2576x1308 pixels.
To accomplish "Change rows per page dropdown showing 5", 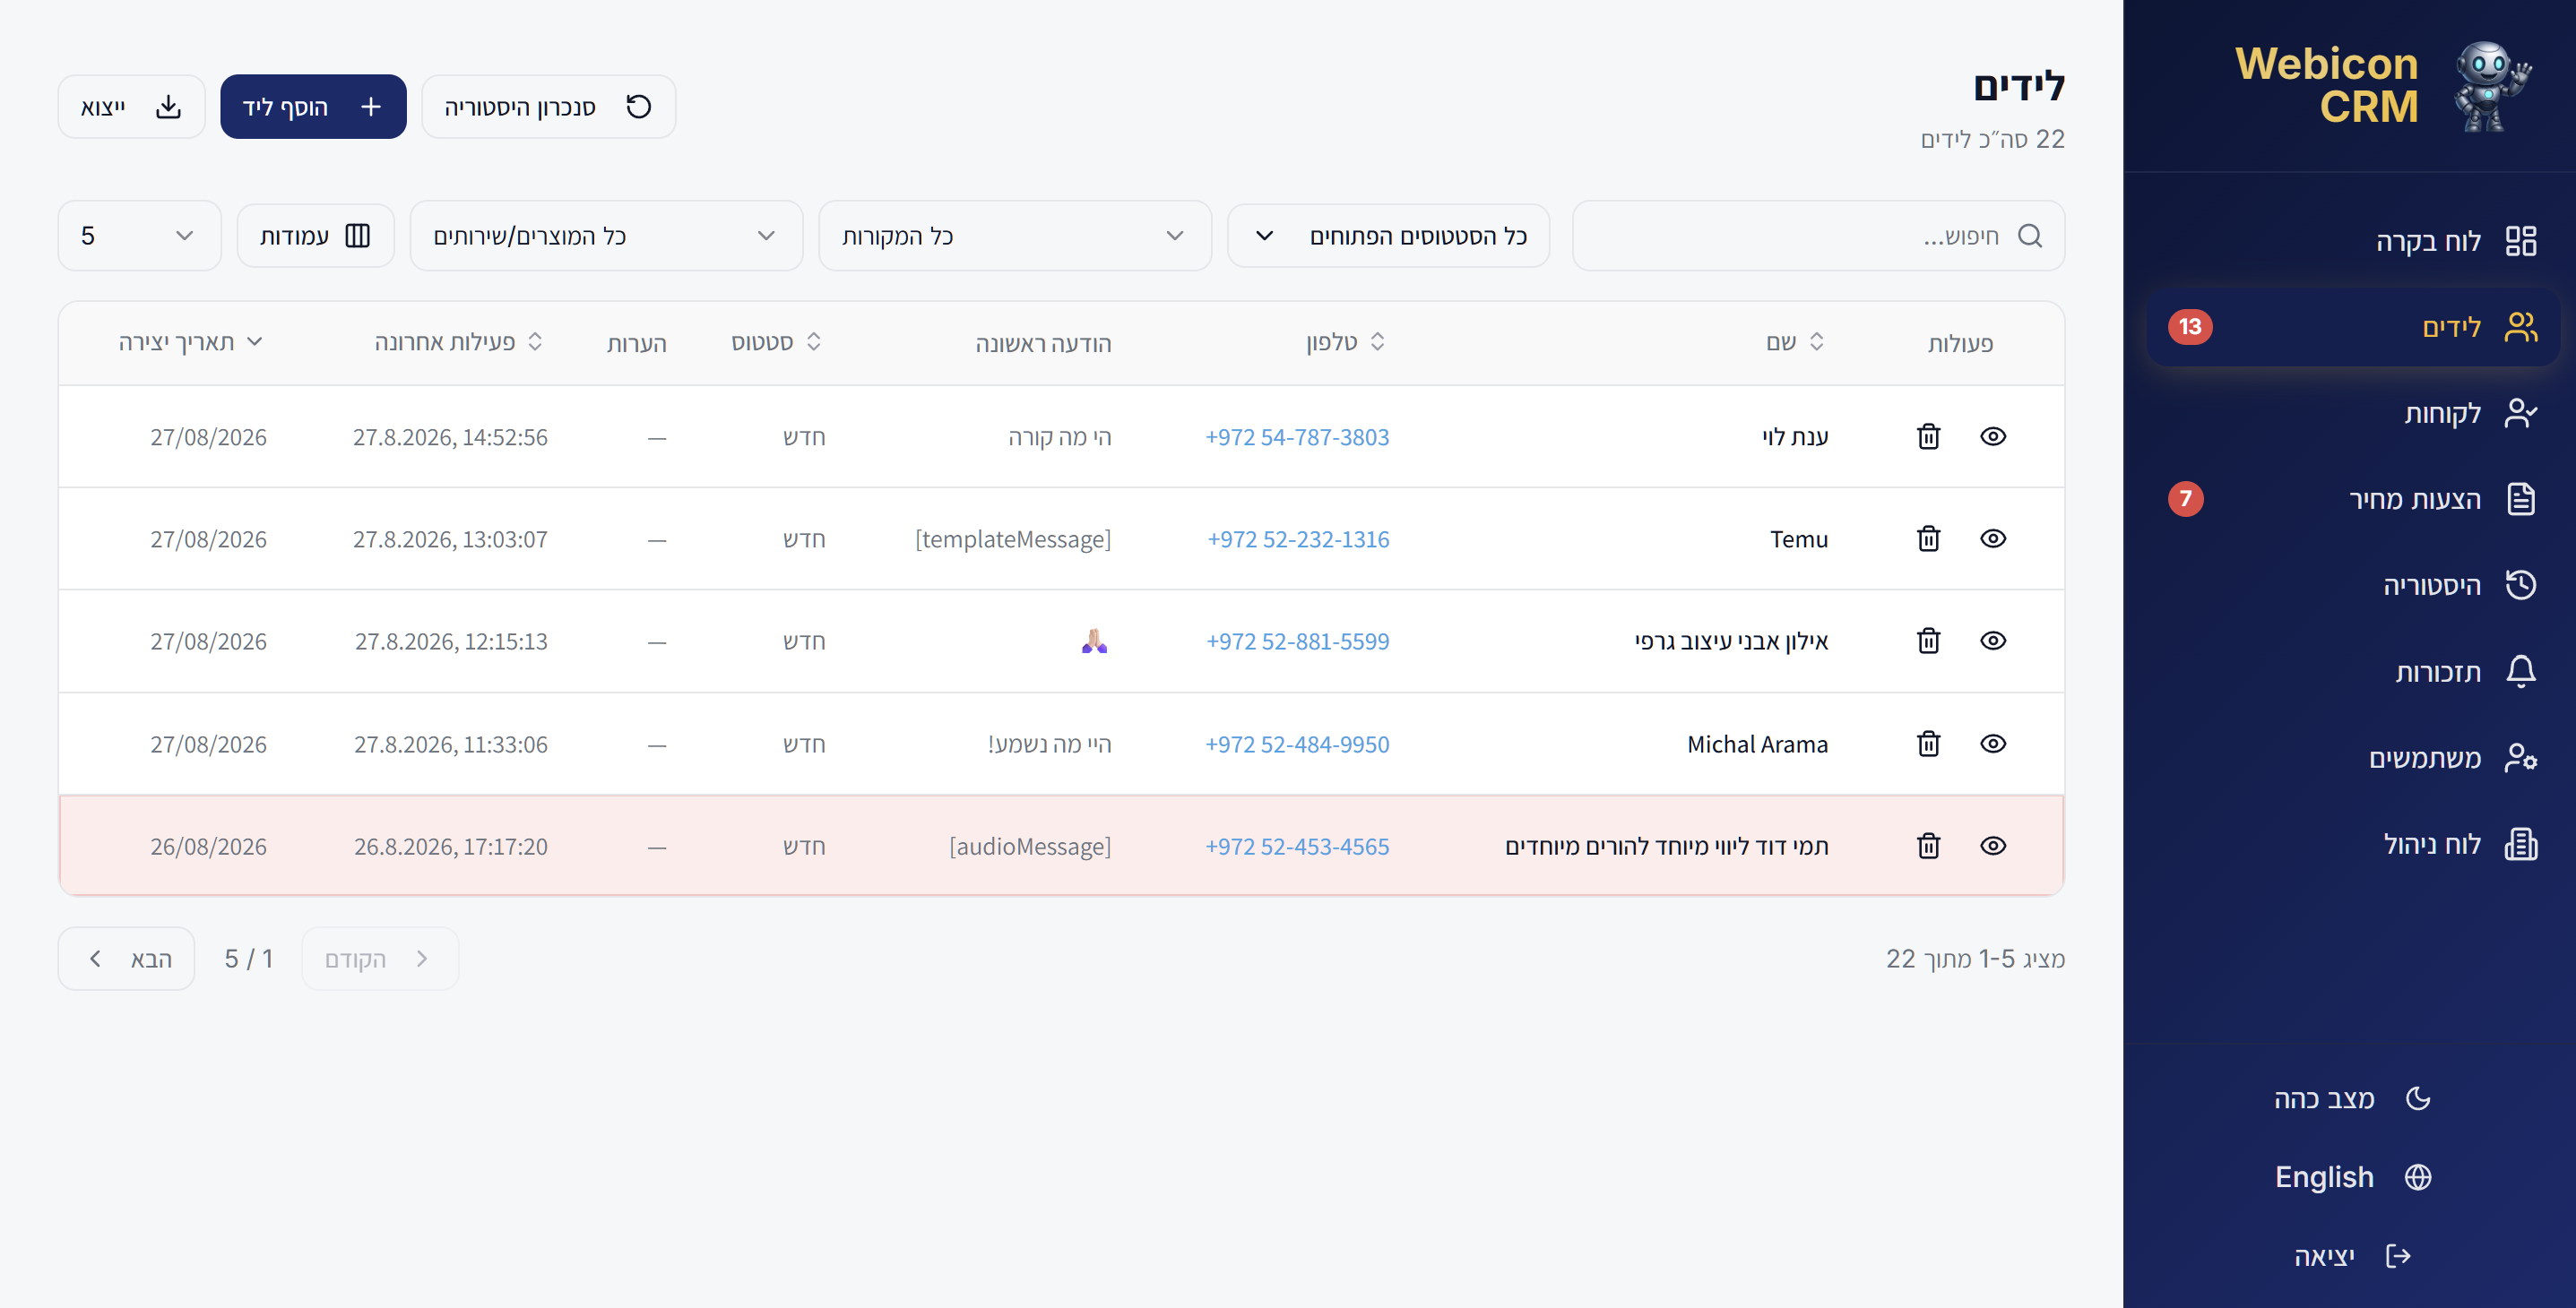I will point(139,236).
